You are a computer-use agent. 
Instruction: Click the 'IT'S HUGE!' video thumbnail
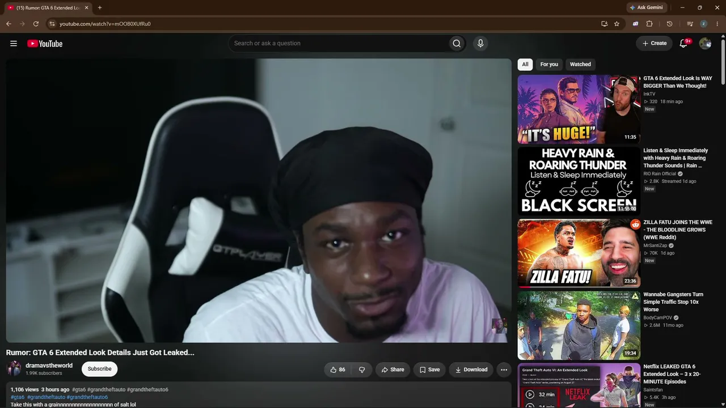click(579, 109)
